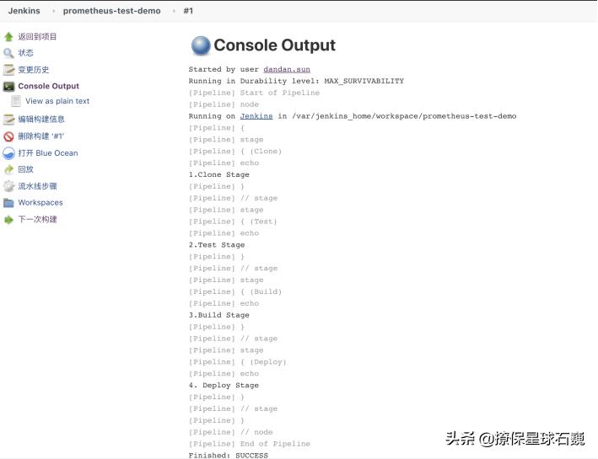The image size is (598, 459).
Task: Click the workspace path /var/jenkins_home text
Action: click(x=404, y=116)
